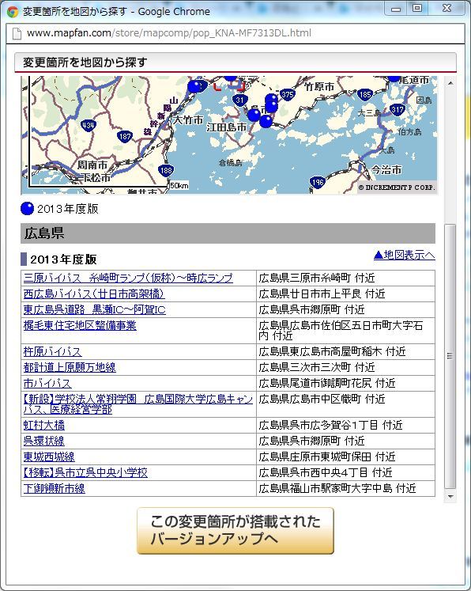Open 都計道上原願万地線 link

click(x=70, y=367)
